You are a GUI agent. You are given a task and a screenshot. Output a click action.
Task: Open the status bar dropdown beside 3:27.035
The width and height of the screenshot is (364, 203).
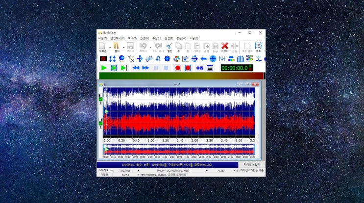pos(139,171)
